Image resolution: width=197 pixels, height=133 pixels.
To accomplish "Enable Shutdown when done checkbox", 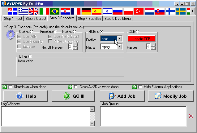I will 10,87.
